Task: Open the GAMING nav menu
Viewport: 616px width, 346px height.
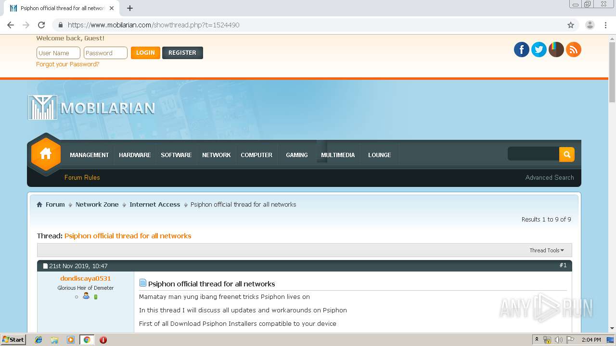Action: point(297,155)
